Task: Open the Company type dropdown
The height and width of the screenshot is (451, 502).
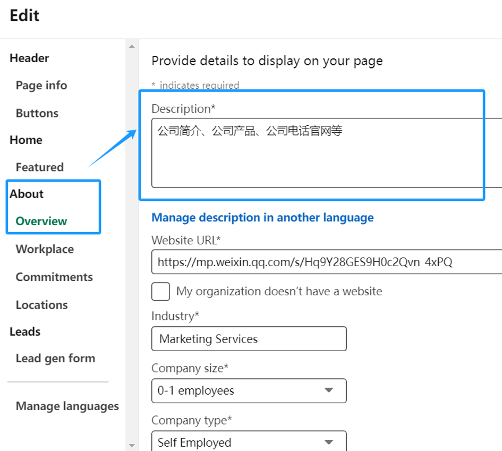Action: point(249,441)
